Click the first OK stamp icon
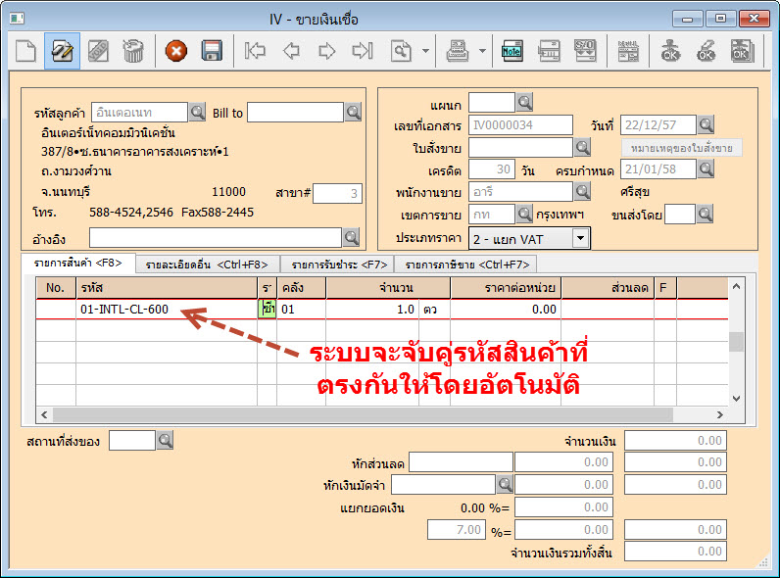 670,51
